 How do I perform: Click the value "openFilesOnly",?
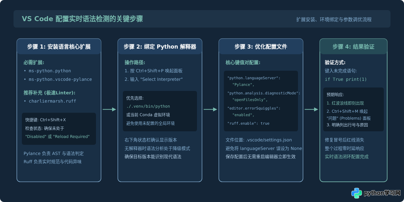250,100
